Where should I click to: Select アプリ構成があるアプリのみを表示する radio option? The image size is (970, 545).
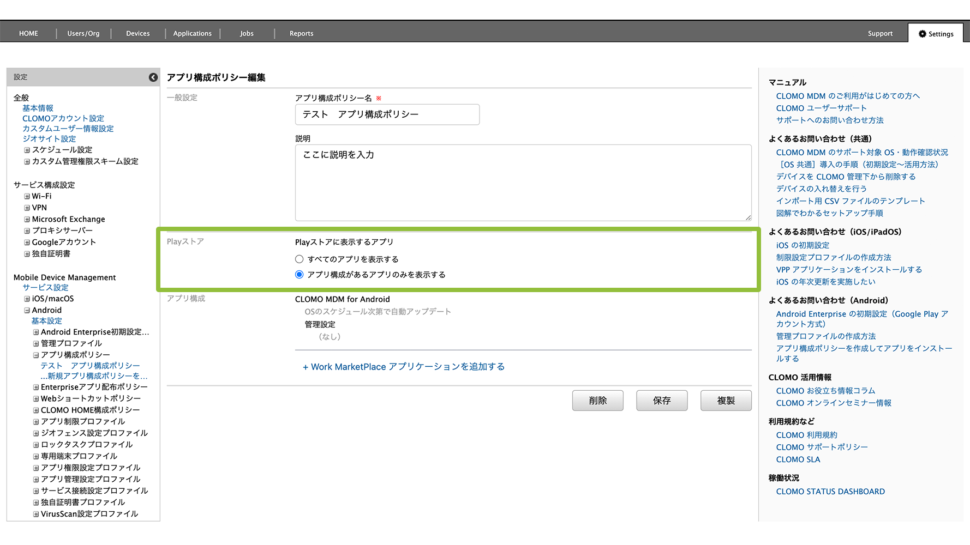(x=299, y=275)
